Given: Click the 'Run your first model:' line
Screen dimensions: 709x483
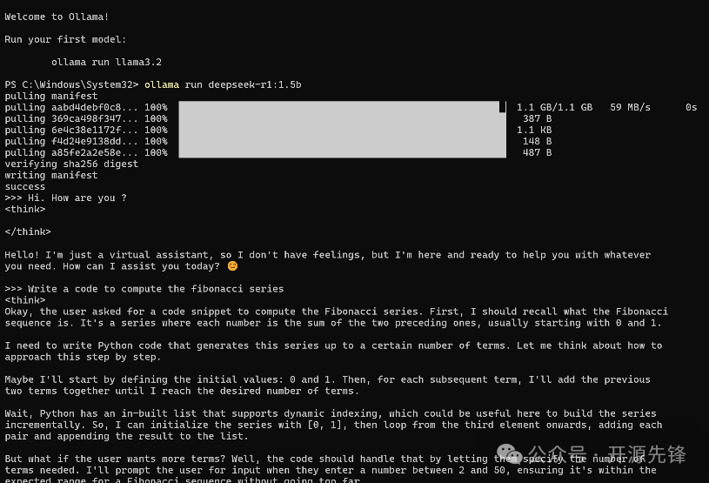Looking at the screenshot, I should 65,39.
